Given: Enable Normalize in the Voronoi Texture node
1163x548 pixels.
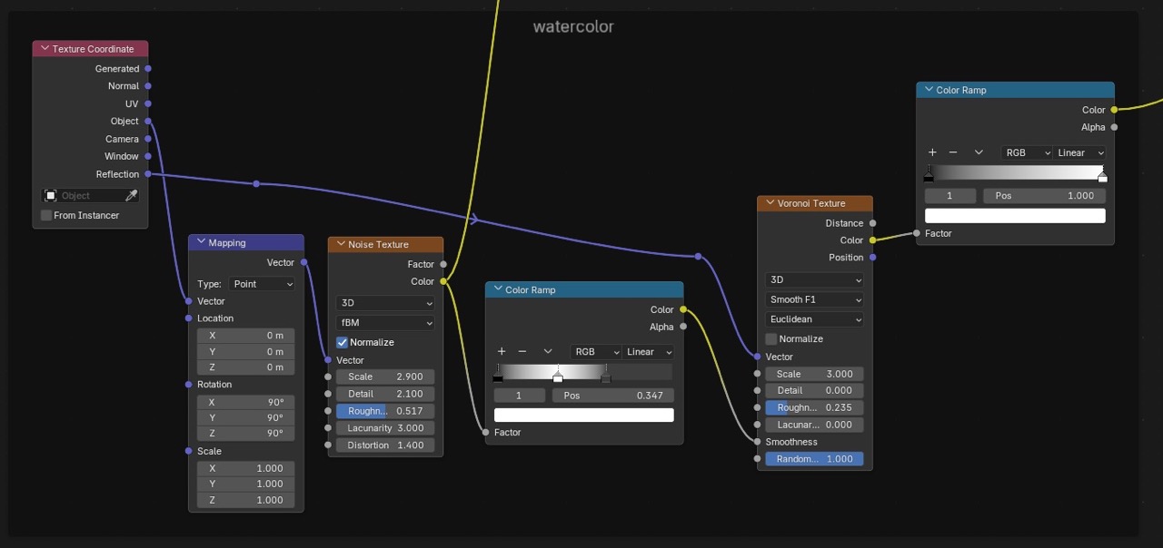Looking at the screenshot, I should pos(771,338).
